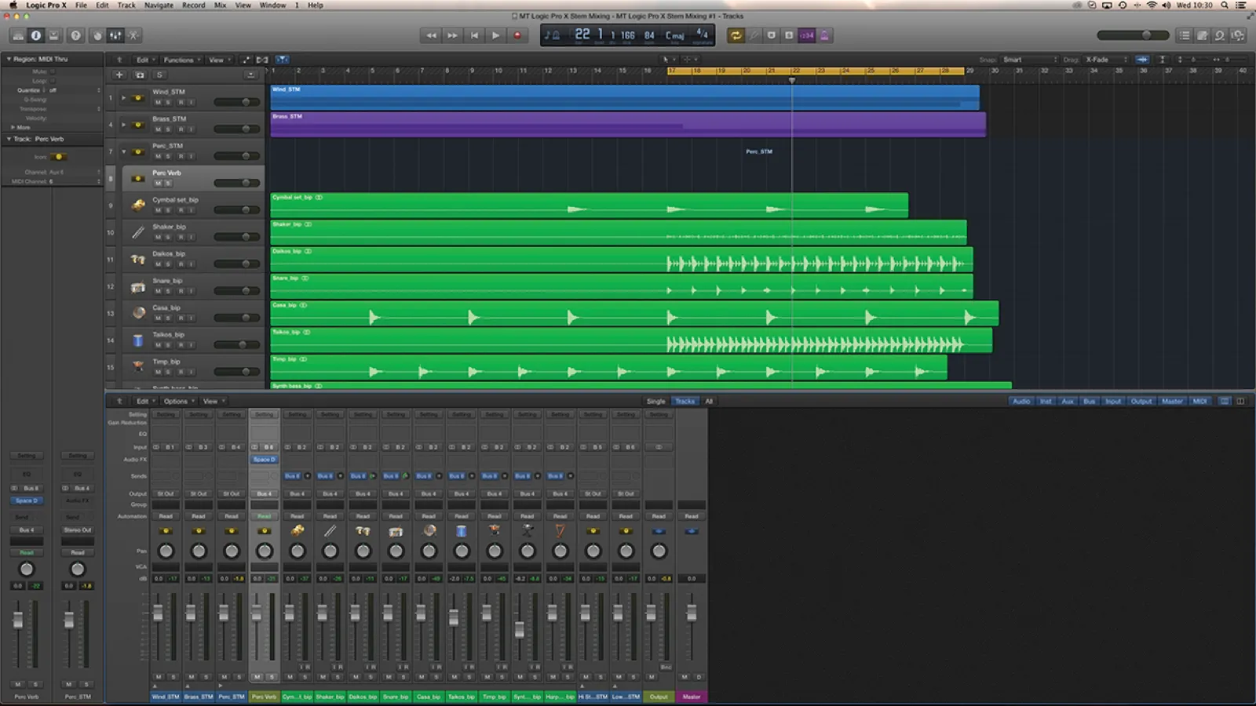Screen dimensions: 1256x706
Task: Click Bus 4 output slot on Perc Verb strip
Action: 265,493
